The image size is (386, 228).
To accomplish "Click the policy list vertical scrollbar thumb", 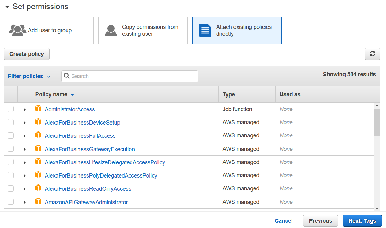I will click(377, 122).
